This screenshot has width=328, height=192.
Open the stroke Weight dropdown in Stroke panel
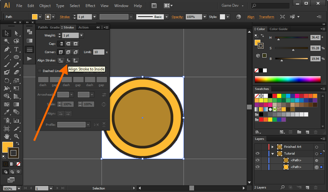[x=81, y=36]
